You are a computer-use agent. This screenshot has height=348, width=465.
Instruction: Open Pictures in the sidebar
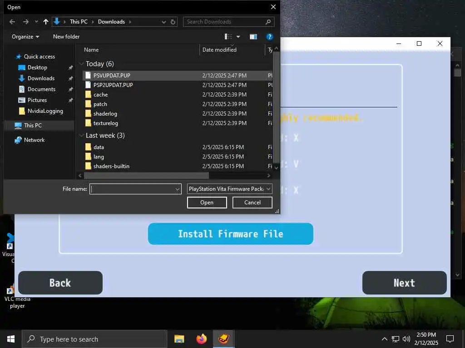[37, 100]
